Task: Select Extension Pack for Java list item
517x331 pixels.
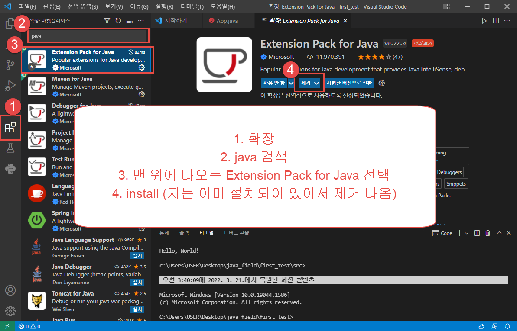Action: [x=86, y=60]
